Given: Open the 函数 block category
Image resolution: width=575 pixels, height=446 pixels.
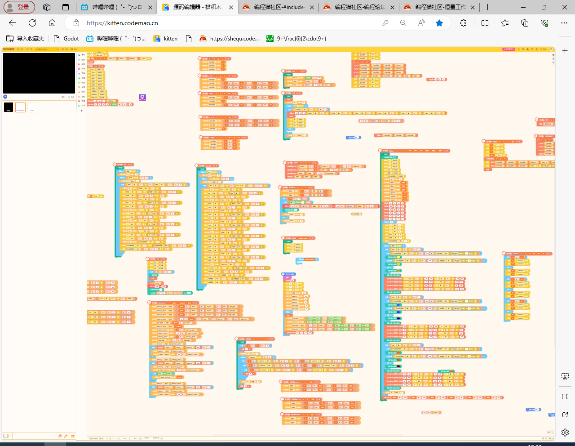Looking at the screenshot, I should (81, 97).
